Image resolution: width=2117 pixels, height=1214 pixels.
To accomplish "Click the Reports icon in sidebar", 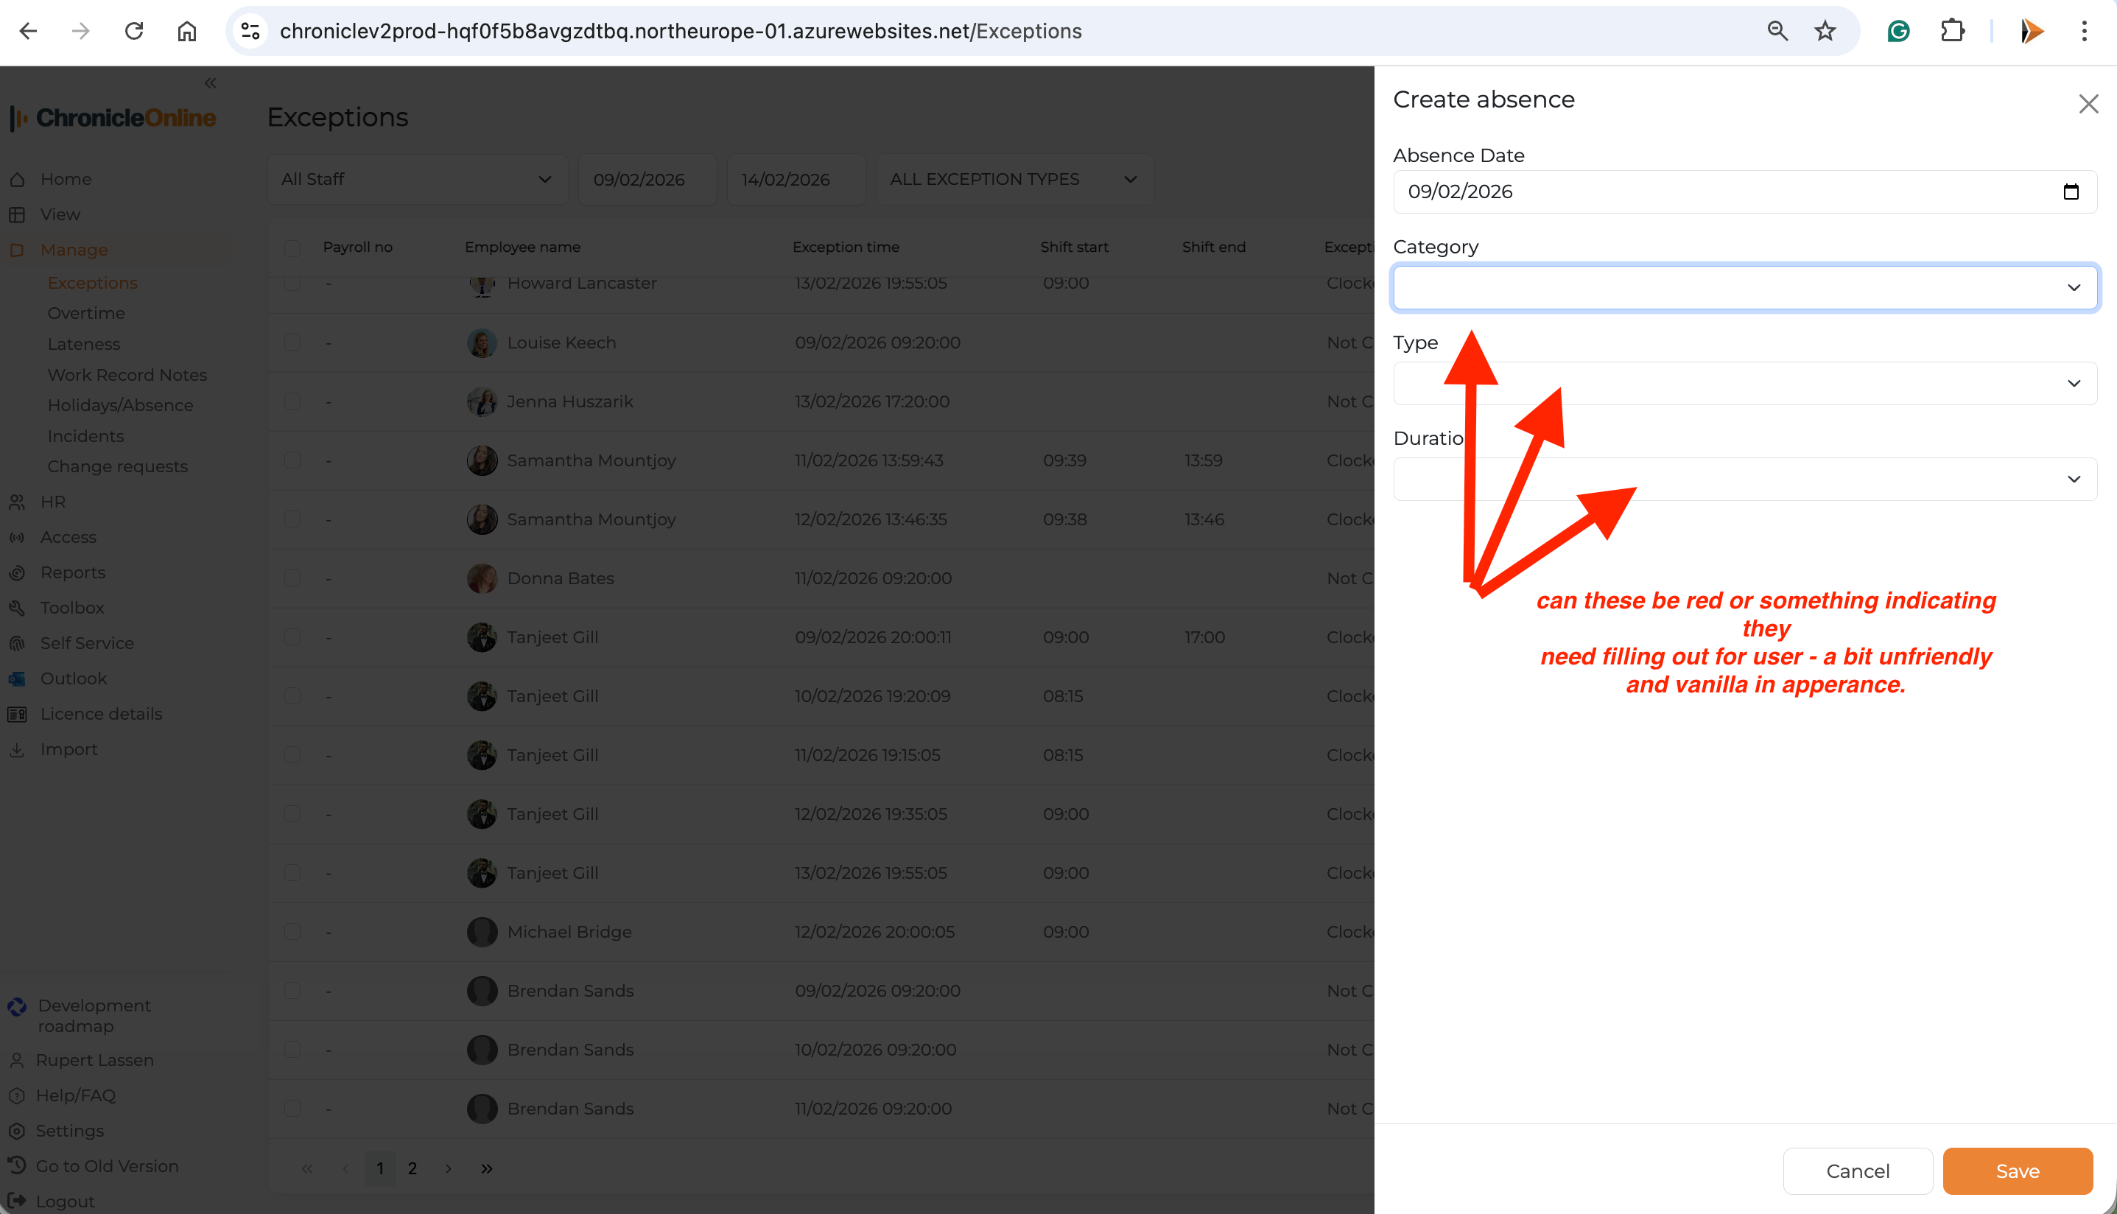I will [17, 573].
